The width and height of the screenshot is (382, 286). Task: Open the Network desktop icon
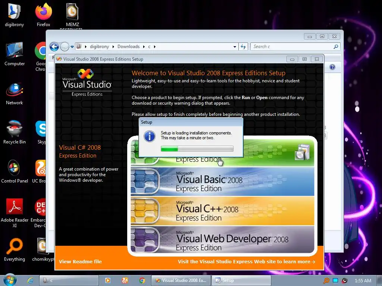coord(15,93)
